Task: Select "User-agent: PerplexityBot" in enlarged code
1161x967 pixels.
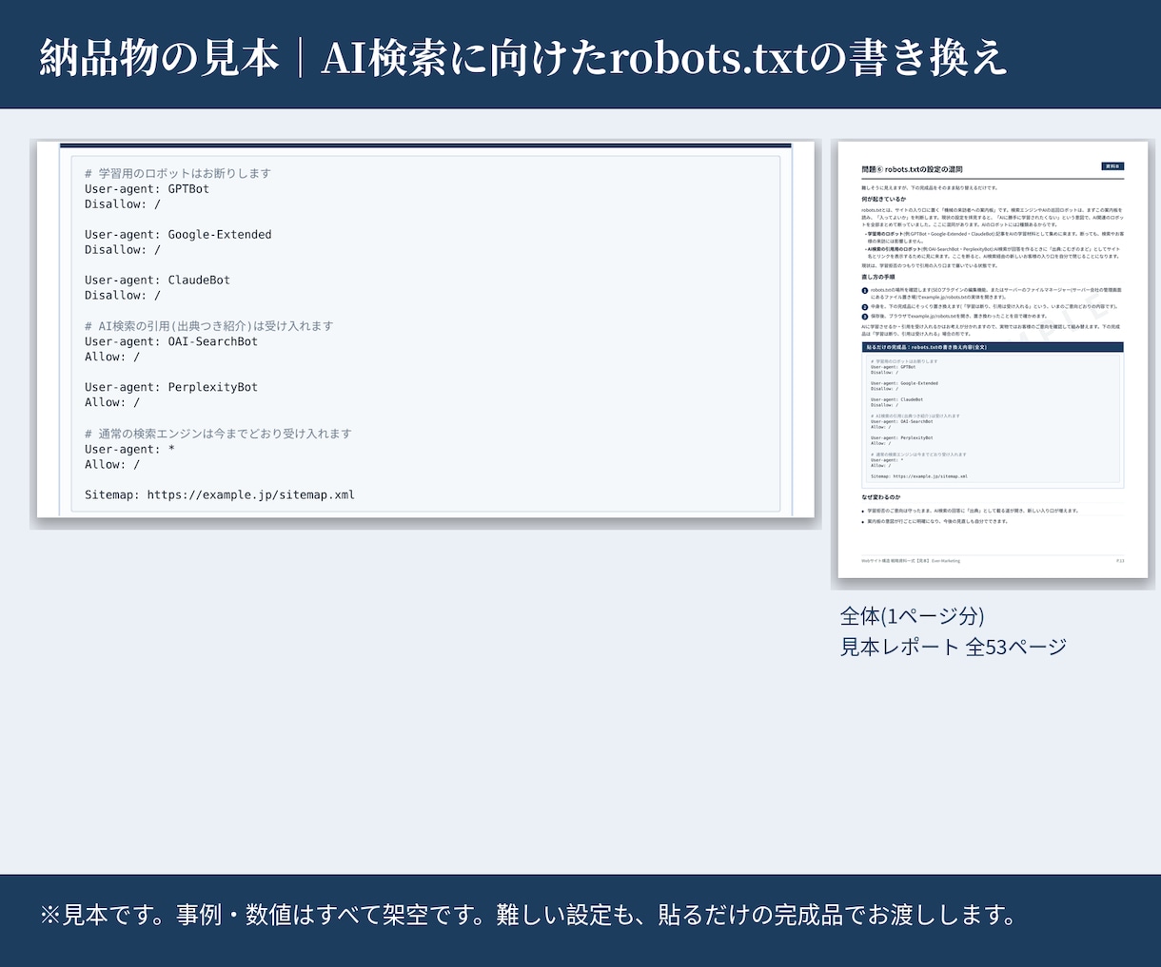Action: (171, 387)
